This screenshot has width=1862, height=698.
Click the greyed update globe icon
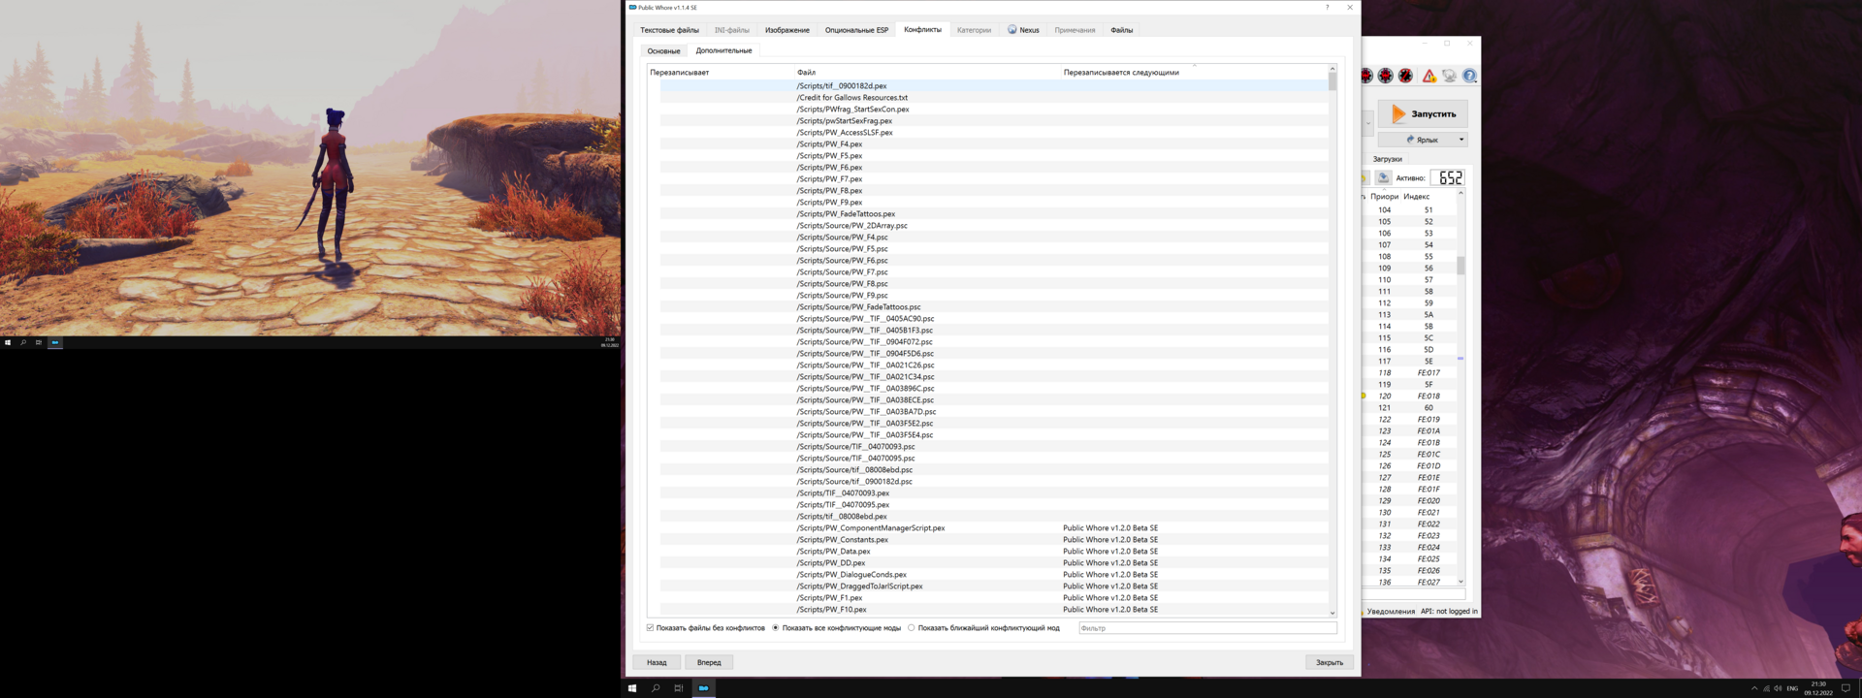[1449, 76]
